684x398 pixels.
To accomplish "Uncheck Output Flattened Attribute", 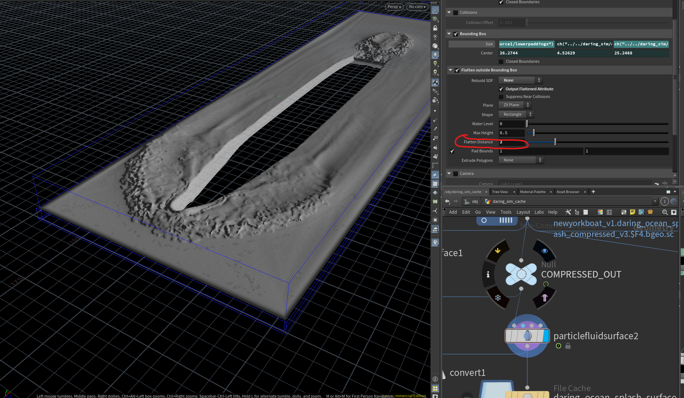I will 501,89.
